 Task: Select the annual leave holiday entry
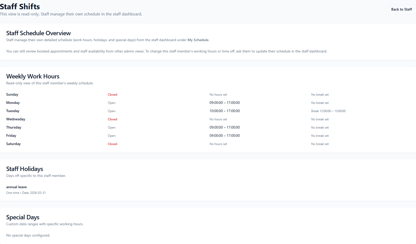[16, 187]
